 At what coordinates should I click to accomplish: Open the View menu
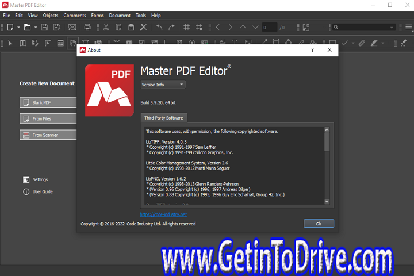(33, 16)
